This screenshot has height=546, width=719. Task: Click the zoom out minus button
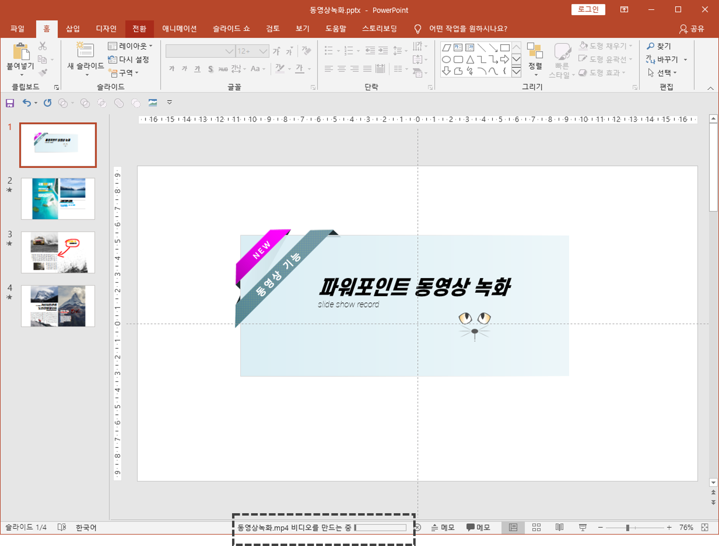600,527
